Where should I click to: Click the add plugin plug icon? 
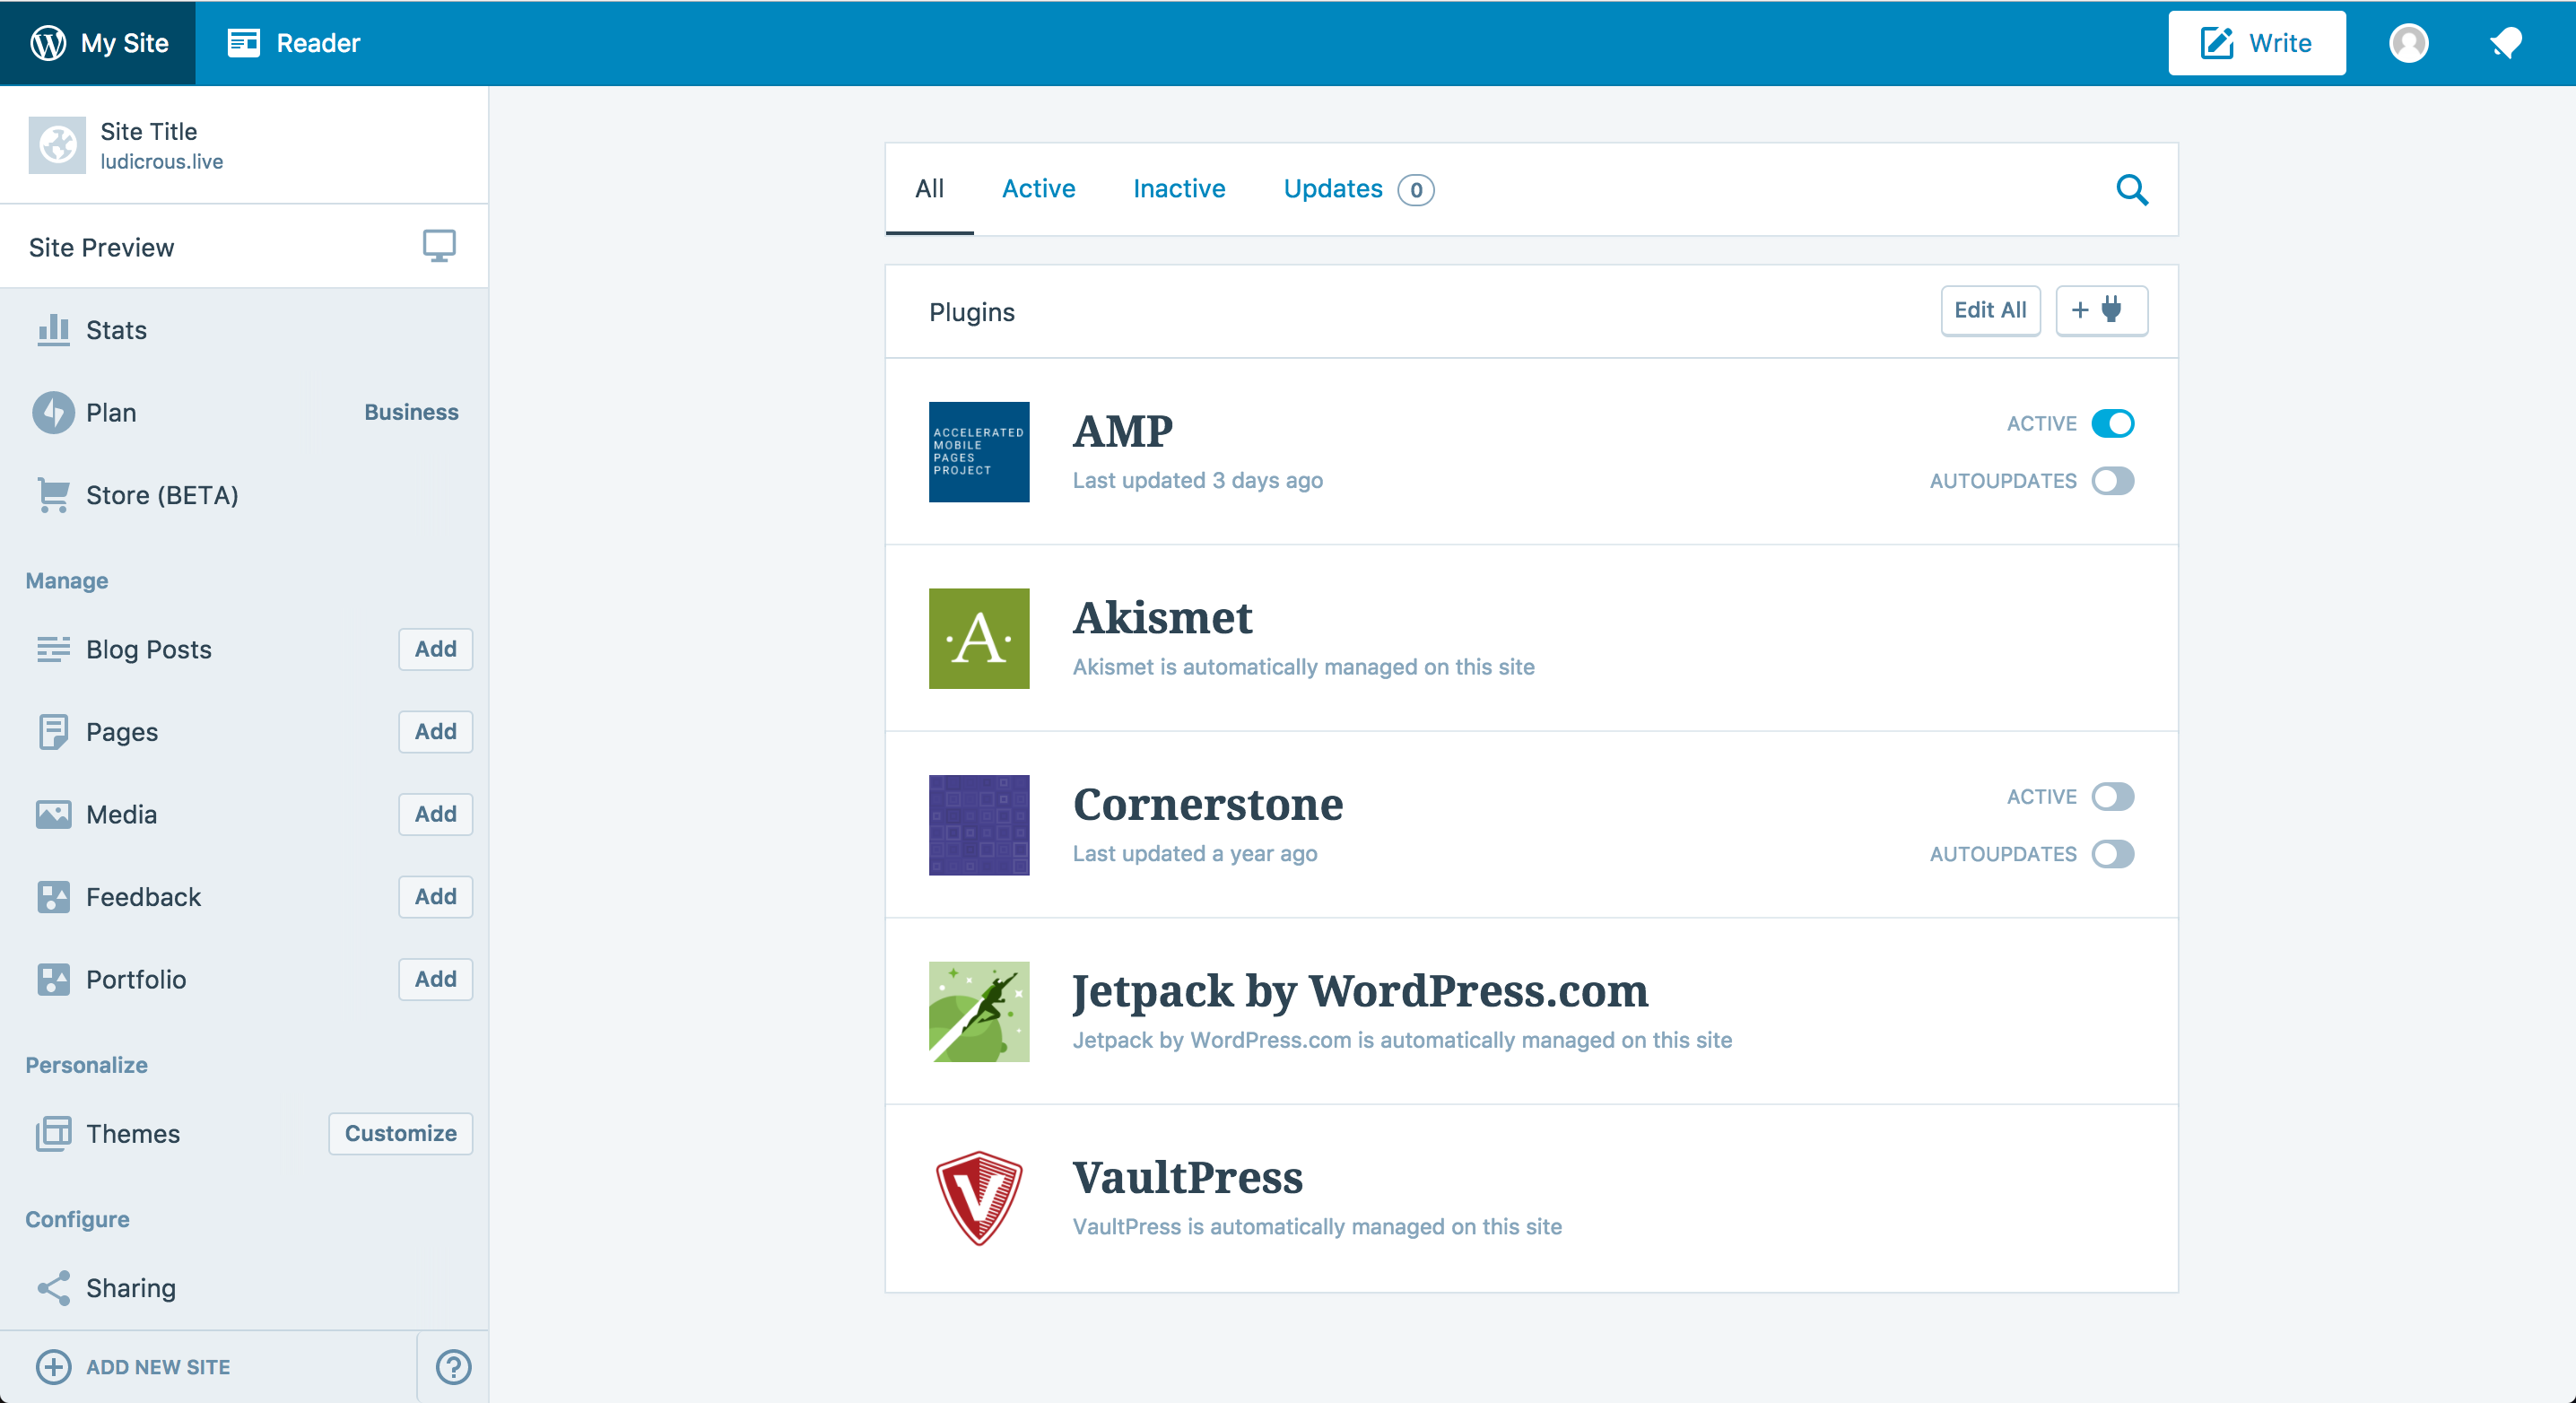(2100, 311)
